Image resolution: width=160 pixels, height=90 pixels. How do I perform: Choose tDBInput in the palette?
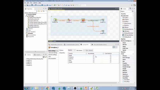(x=126, y=27)
